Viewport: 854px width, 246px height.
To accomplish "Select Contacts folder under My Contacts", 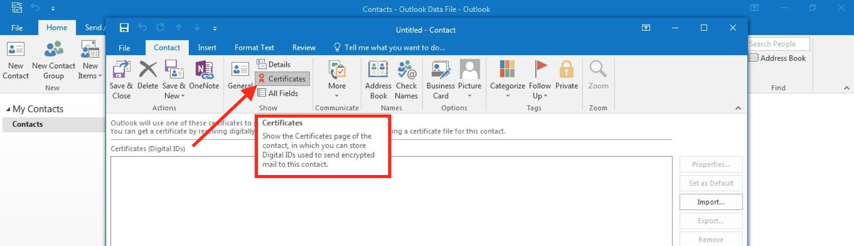I will coord(28,124).
